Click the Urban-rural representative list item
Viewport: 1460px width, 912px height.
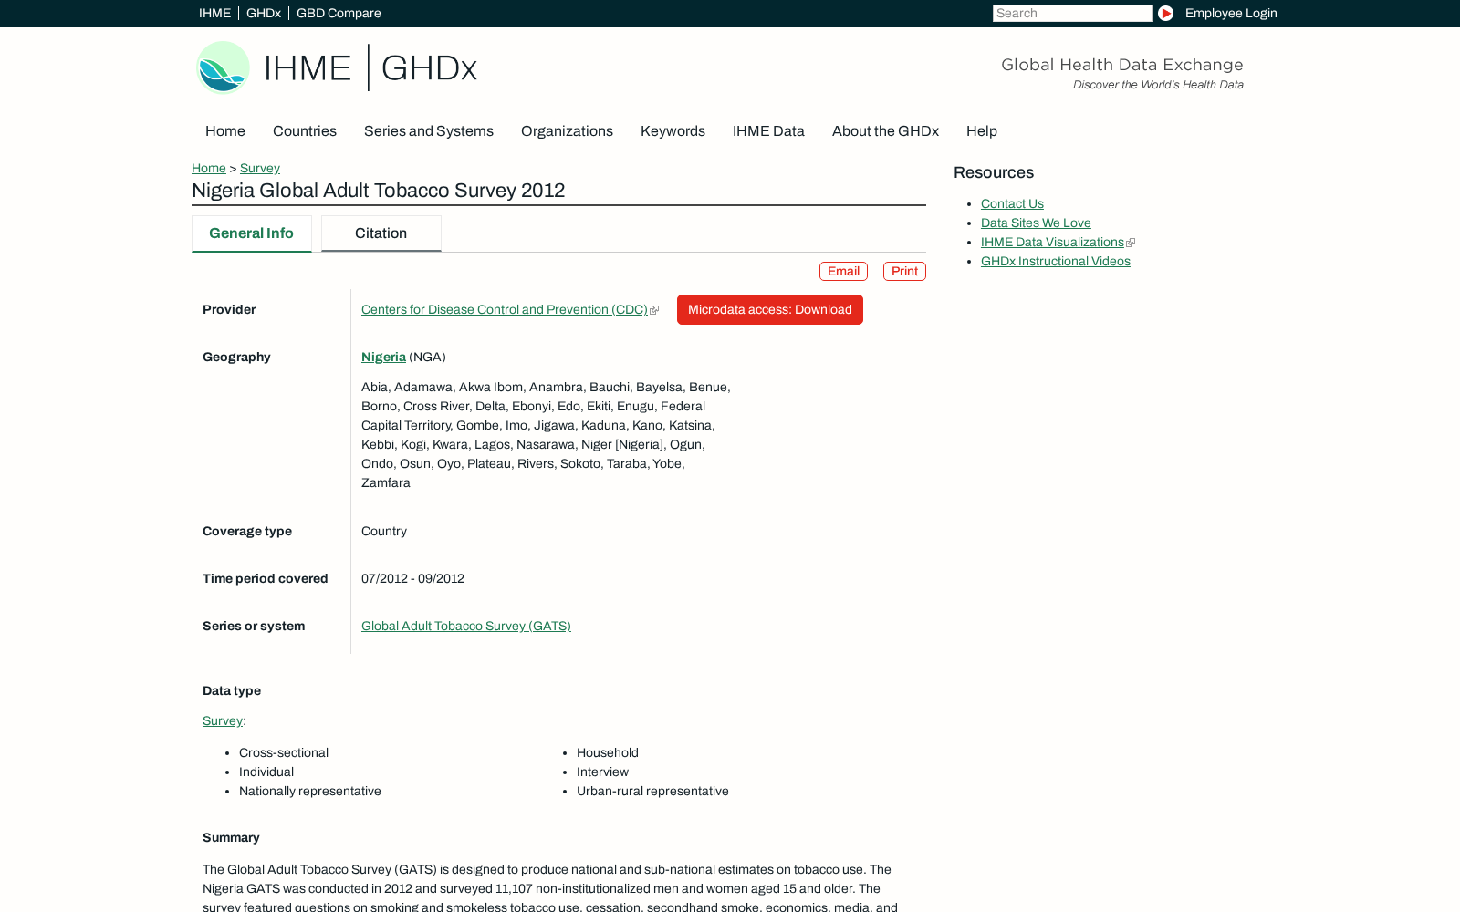coord(652,792)
